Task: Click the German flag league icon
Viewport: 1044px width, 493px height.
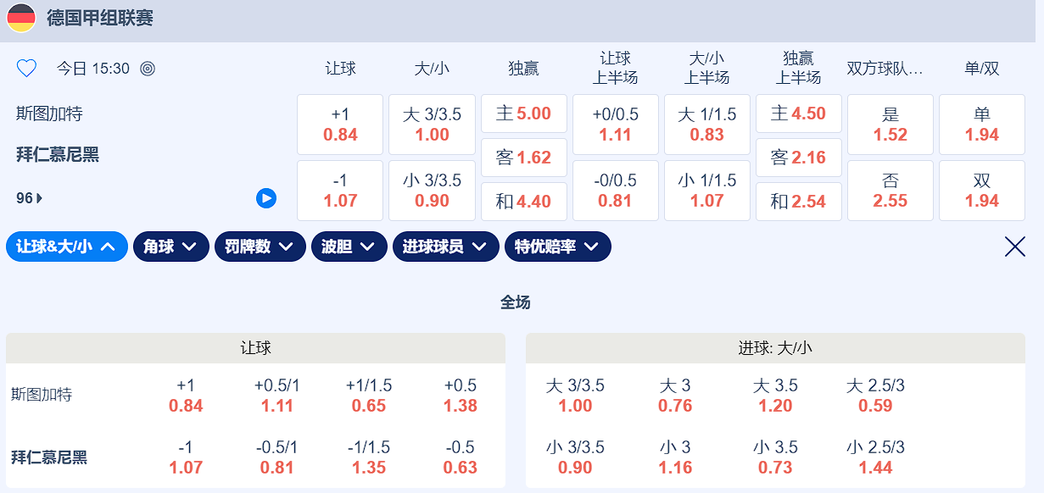Action: pyautogui.click(x=21, y=18)
